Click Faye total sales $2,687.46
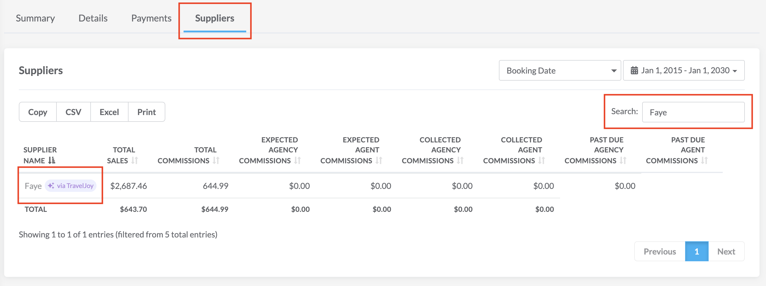The image size is (766, 286). (129, 186)
